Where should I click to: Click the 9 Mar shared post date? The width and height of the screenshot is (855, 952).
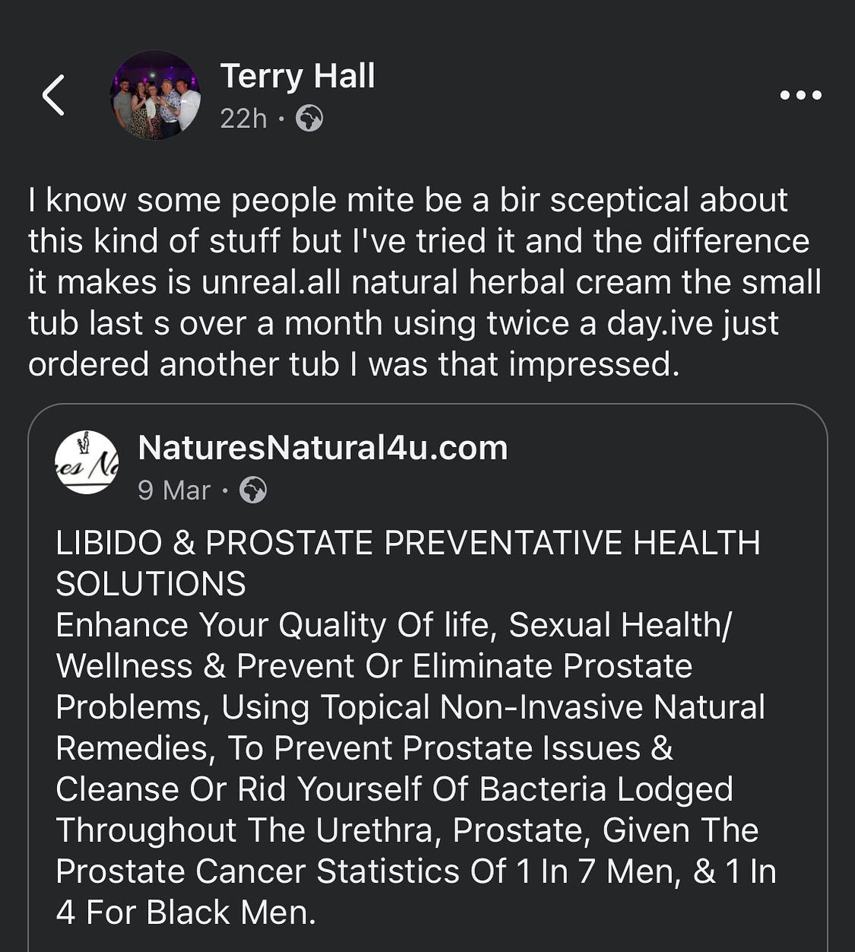(x=173, y=491)
